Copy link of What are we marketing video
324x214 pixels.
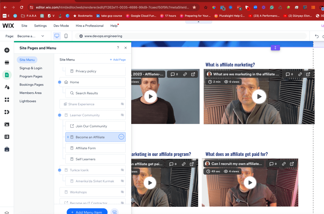coord(300,74)
